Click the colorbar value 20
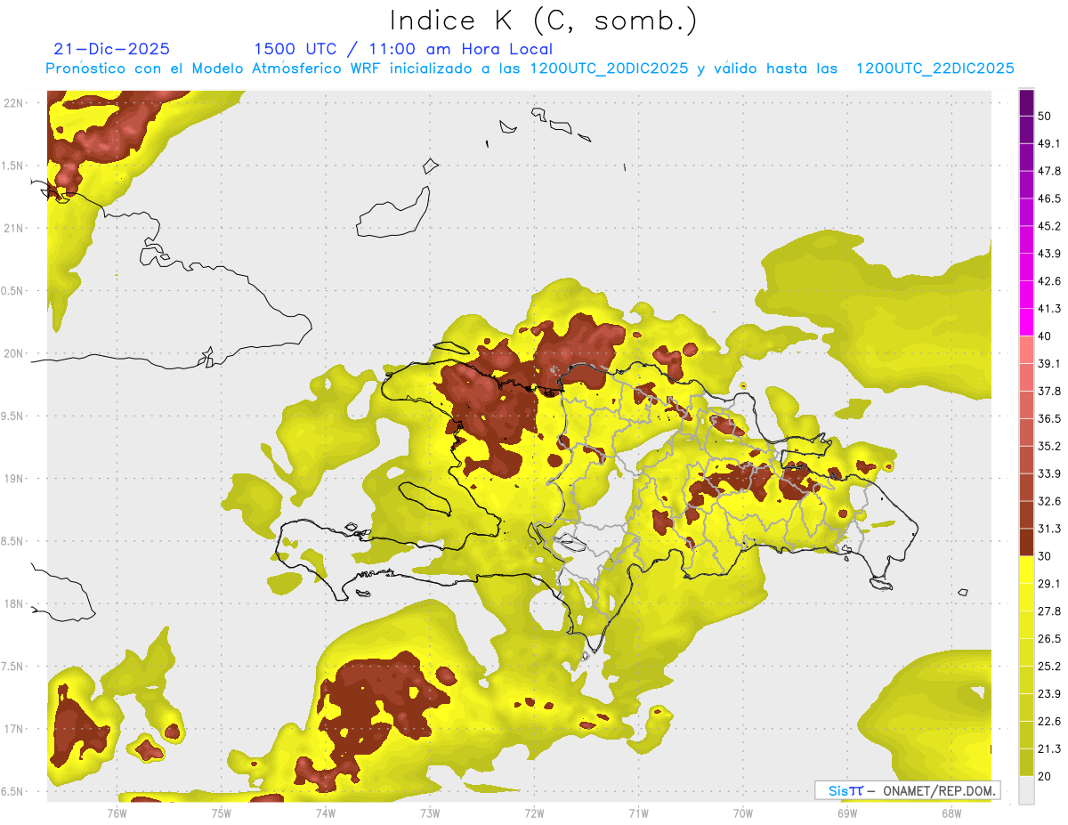The height and width of the screenshot is (825, 1068). 1045,776
